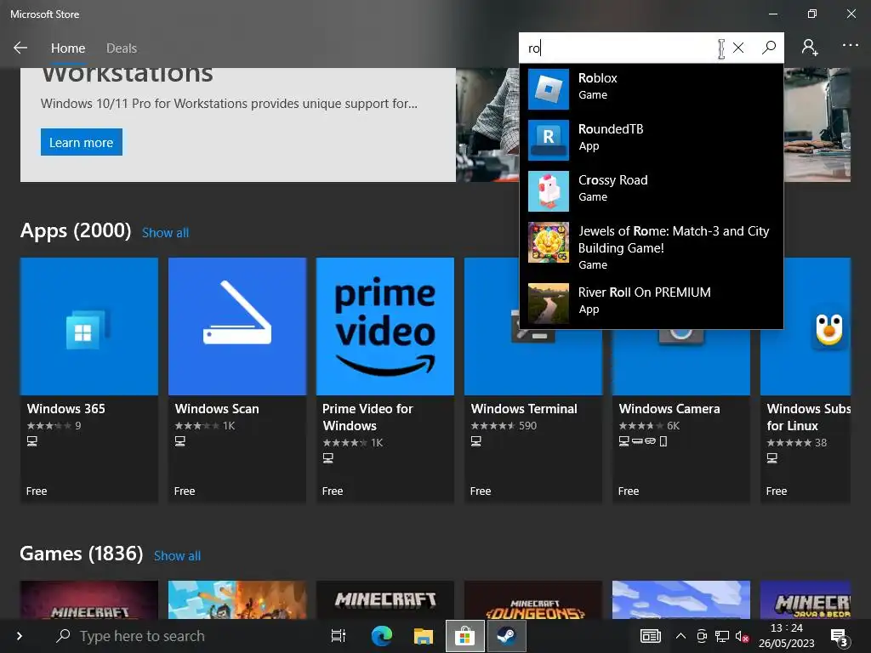Screen dimensions: 871x653
Task: Click the Meet Now tray icon
Action: click(702, 636)
